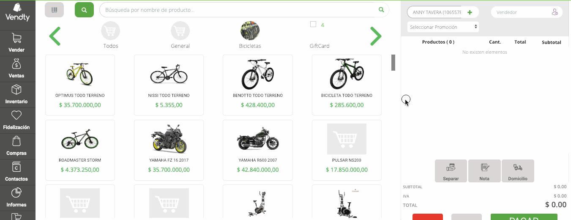Image resolution: width=571 pixels, height=220 pixels.
Task: Go to Informes pie chart icon
Action: pyautogui.click(x=16, y=197)
